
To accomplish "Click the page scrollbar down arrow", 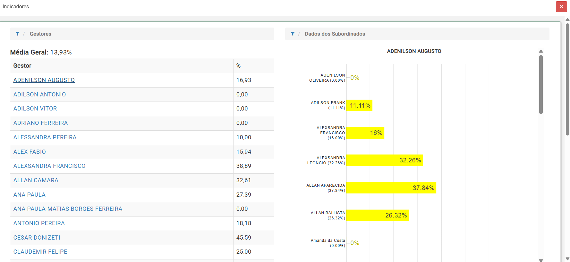I will [x=567, y=259].
